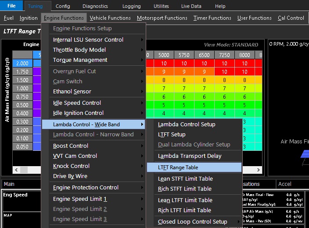Select the 0.050 air mass row header
This screenshot has width=309, height=228.
22,147
